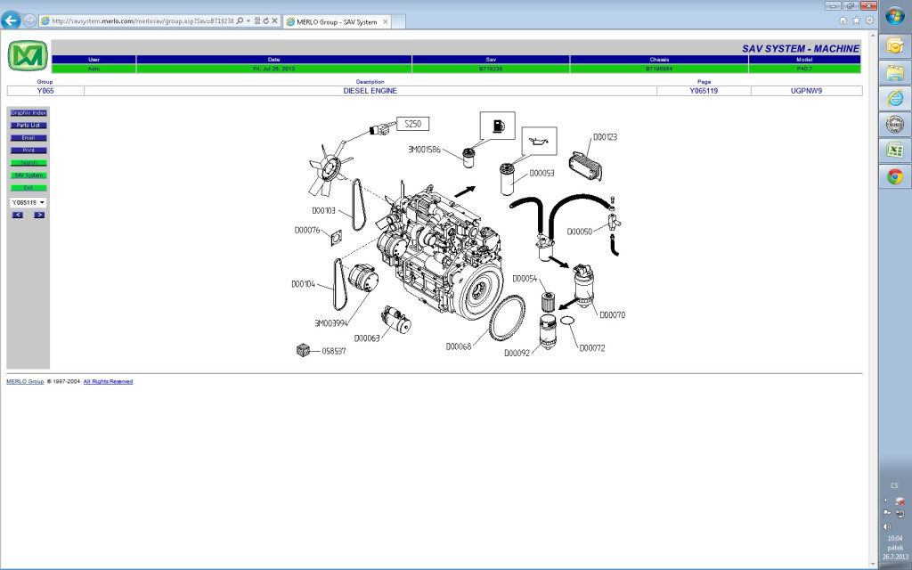
Task: Go to next page with > button
Action: click(39, 216)
